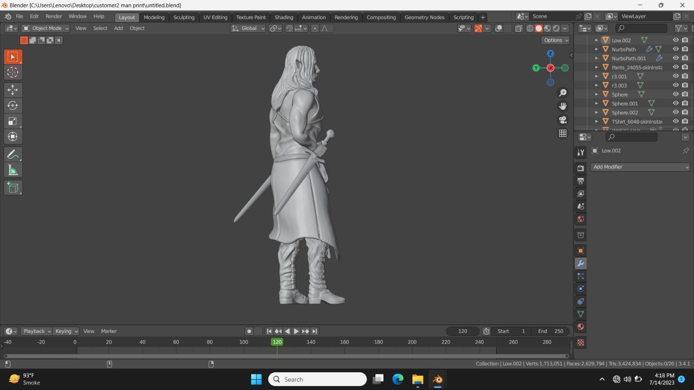Open the Render menu
The image size is (694, 390).
click(54, 16)
